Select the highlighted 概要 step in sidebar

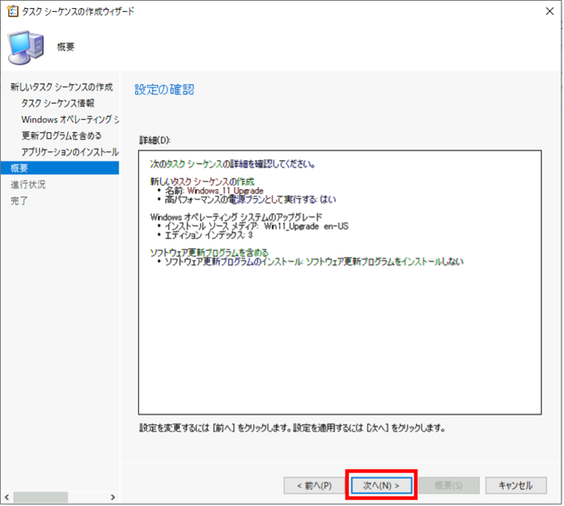click(60, 168)
